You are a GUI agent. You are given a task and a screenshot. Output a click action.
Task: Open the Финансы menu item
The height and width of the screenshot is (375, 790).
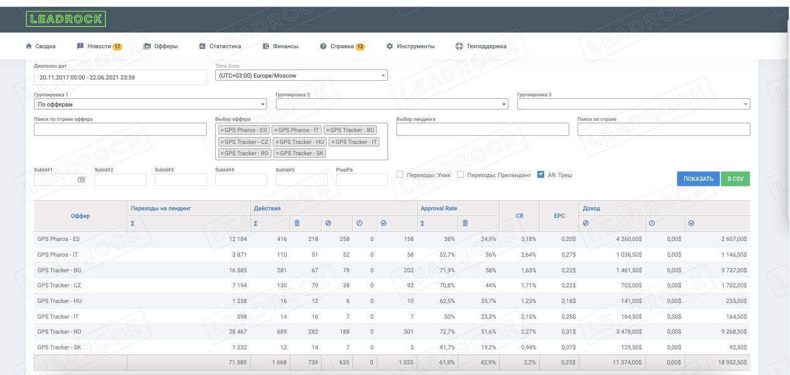(x=281, y=46)
